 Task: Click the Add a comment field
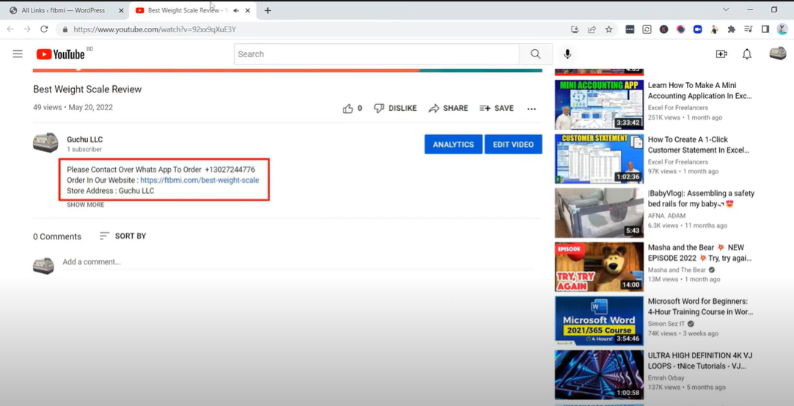(298, 262)
